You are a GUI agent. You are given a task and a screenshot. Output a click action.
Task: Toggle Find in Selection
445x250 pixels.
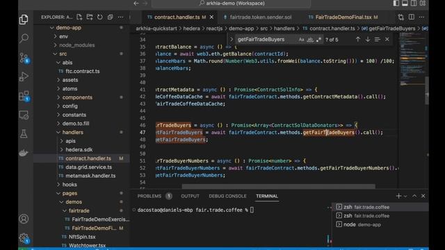click(377, 40)
